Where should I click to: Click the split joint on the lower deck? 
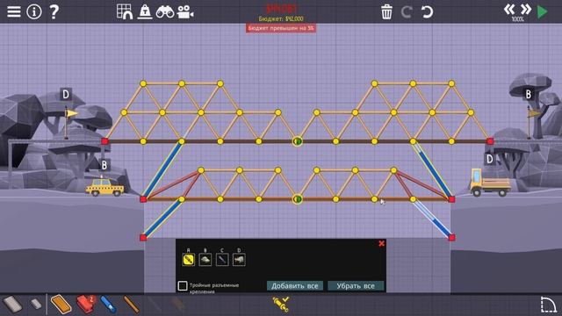point(297,199)
